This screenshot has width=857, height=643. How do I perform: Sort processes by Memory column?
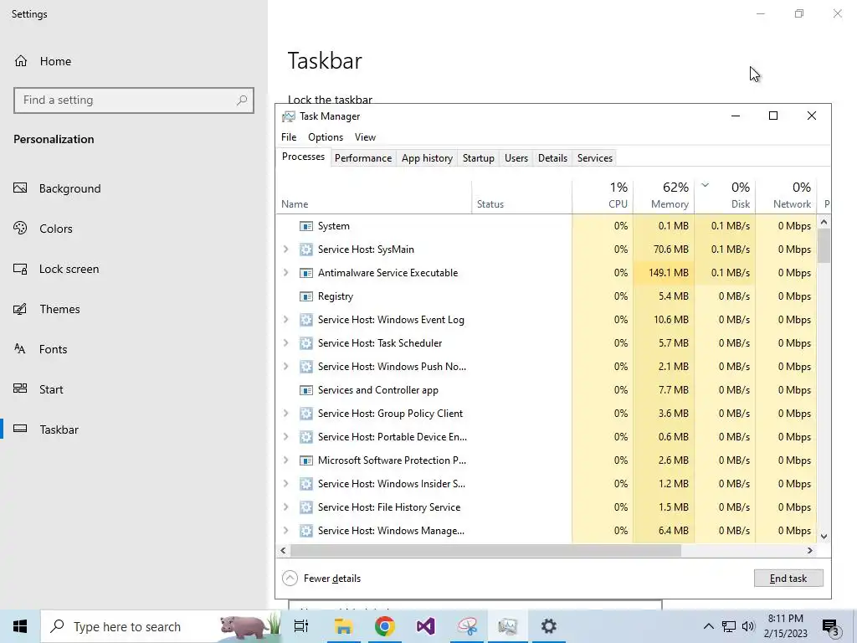(x=664, y=197)
